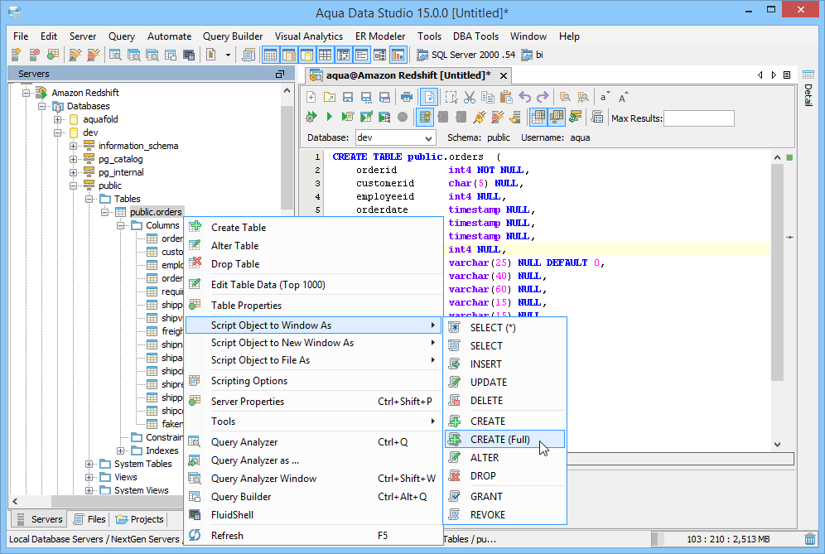
Task: Toggle the chart view button left of SQL Server 2000
Action: [398, 54]
